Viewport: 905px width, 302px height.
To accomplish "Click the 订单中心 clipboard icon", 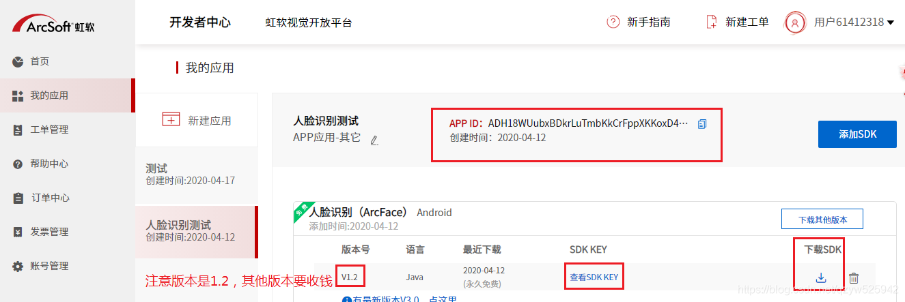I will (18, 198).
